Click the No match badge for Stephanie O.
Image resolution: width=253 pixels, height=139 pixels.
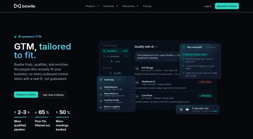pos(205,82)
